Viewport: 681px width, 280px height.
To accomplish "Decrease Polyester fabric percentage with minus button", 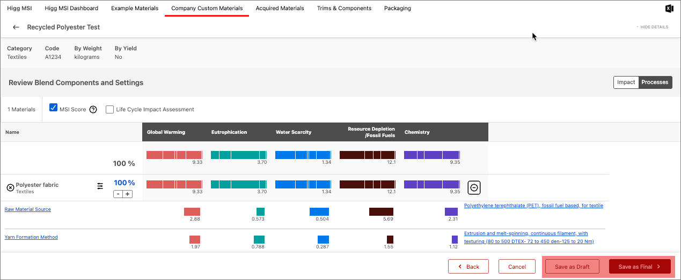I will pyautogui.click(x=118, y=194).
